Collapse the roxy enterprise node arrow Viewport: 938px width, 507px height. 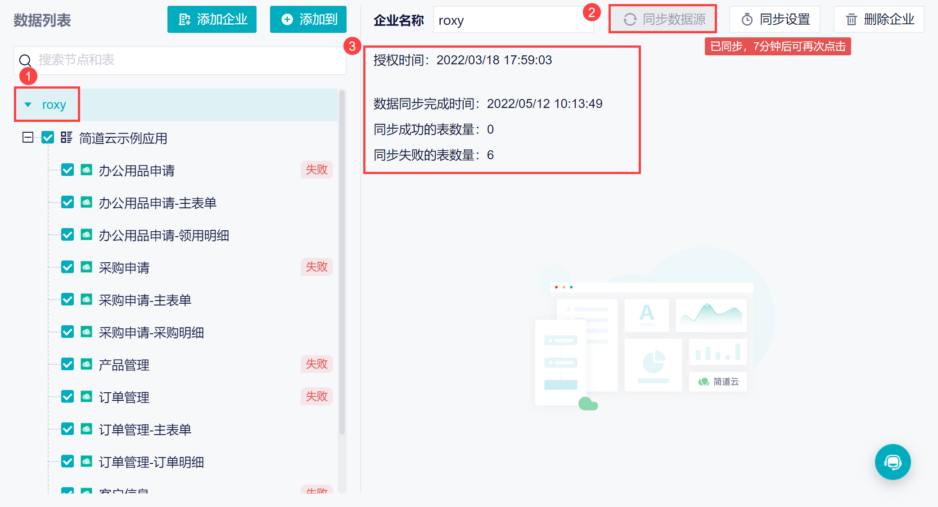[28, 105]
